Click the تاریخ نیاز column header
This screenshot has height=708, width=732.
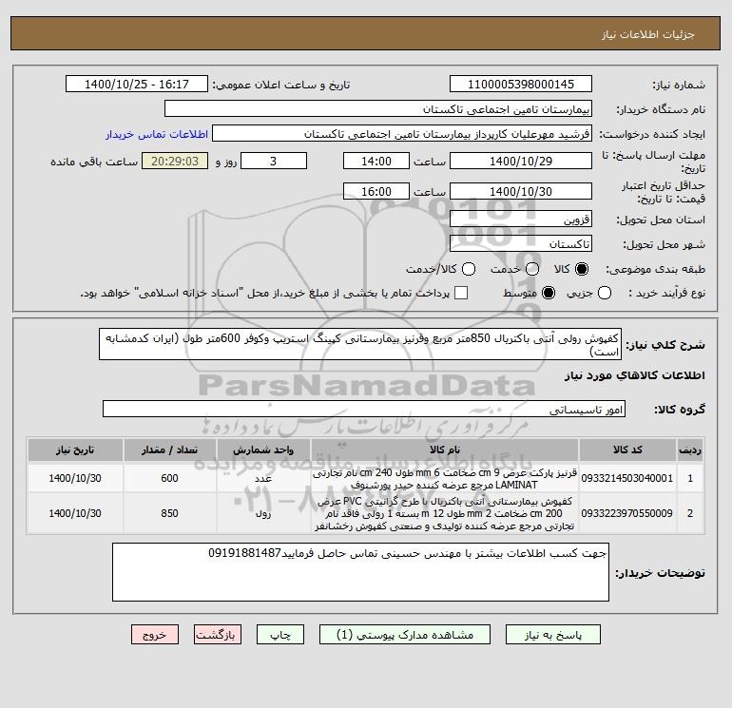pos(75,450)
